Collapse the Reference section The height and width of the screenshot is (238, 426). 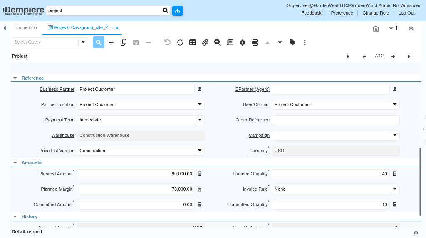click(15, 78)
